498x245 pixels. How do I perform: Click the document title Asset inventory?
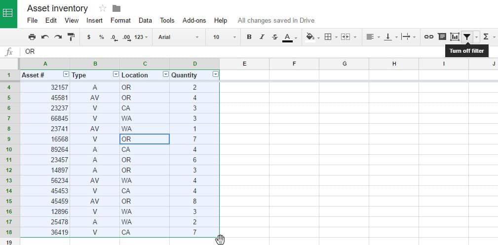[57, 8]
